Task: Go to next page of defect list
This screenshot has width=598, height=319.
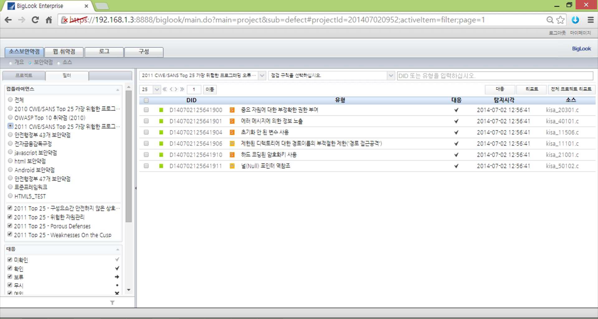Action: coord(176,89)
